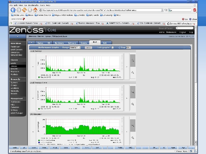
Task: Click the Zenoss page vertical scrollbar
Action: click(x=196, y=55)
